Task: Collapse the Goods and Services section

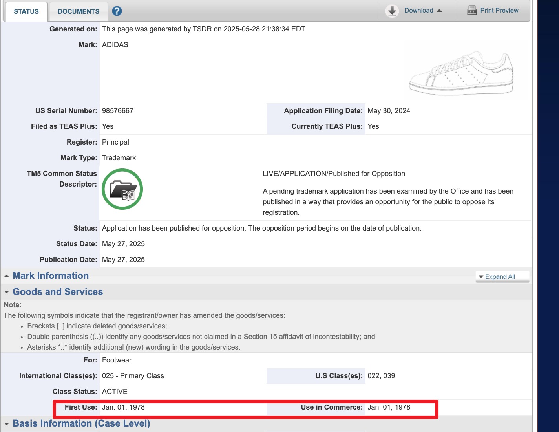Action: click(58, 292)
